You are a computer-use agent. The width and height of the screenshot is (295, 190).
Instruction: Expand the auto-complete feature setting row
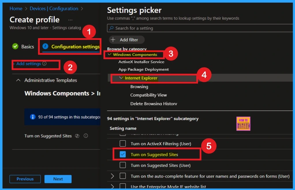coord(112,176)
